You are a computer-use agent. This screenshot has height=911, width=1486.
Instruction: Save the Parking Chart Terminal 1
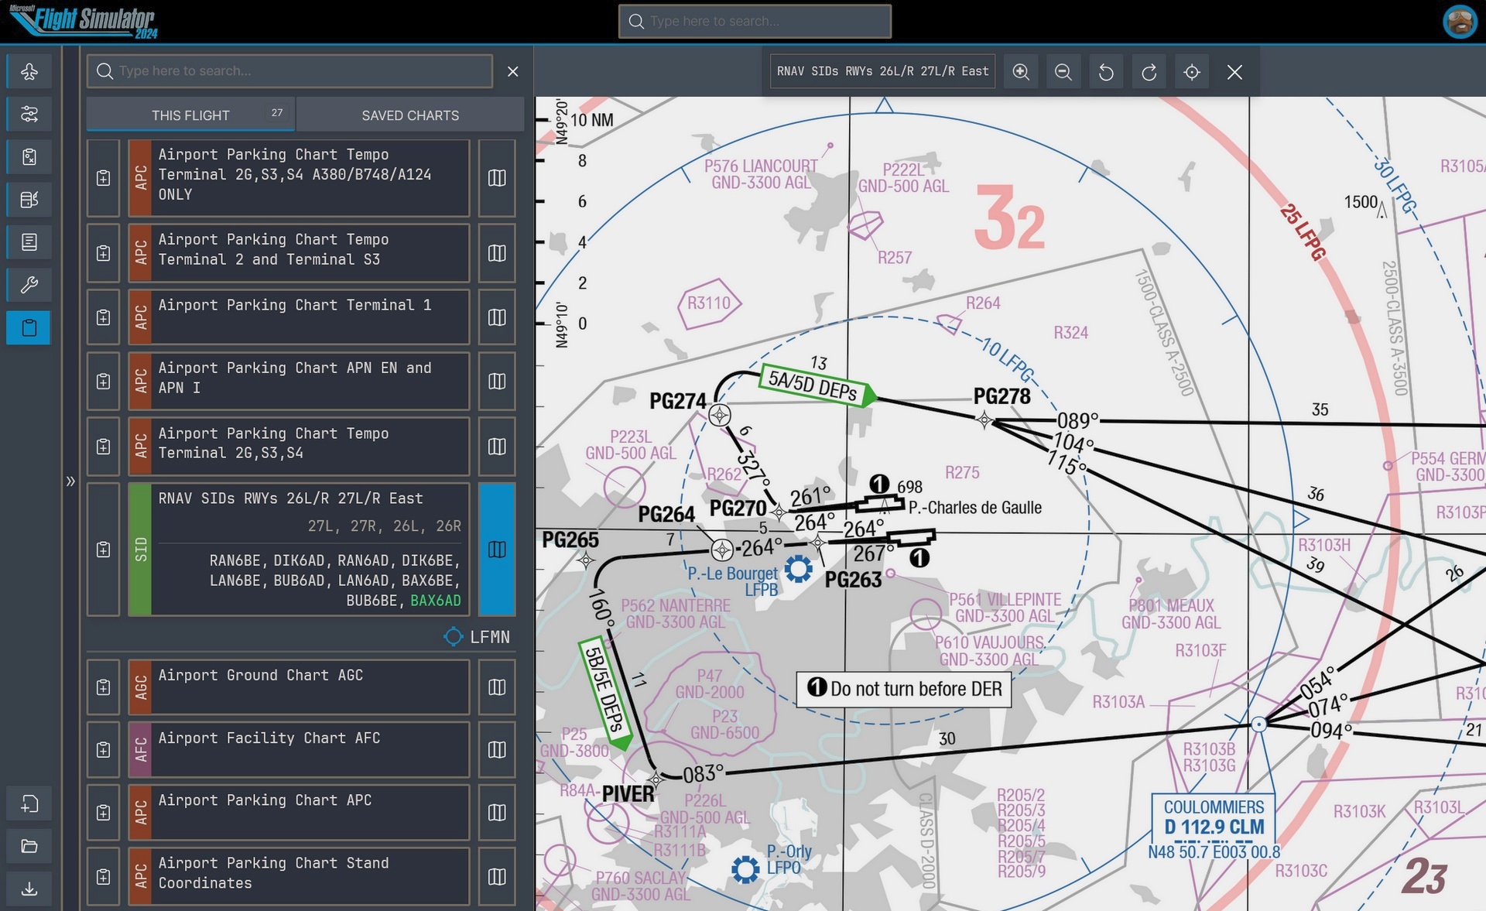[103, 317]
